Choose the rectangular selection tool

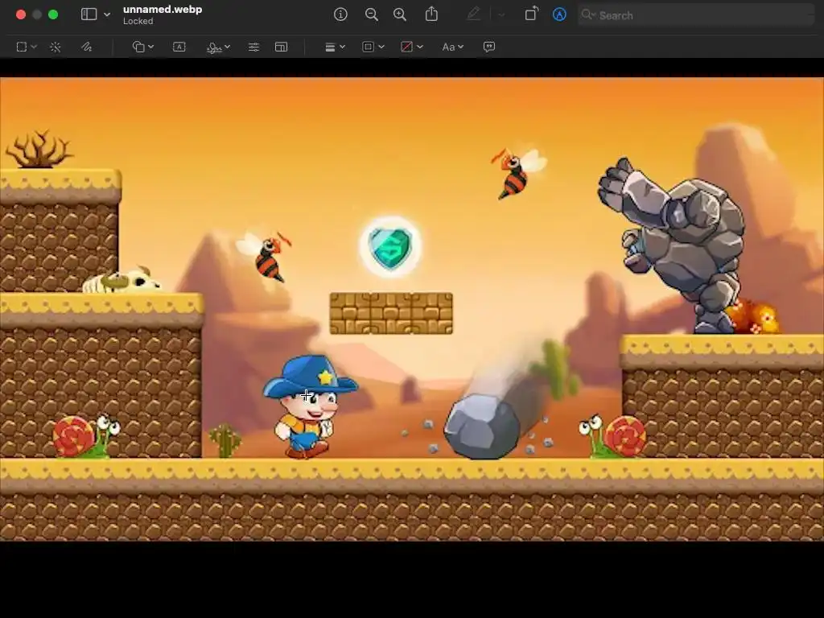click(22, 47)
